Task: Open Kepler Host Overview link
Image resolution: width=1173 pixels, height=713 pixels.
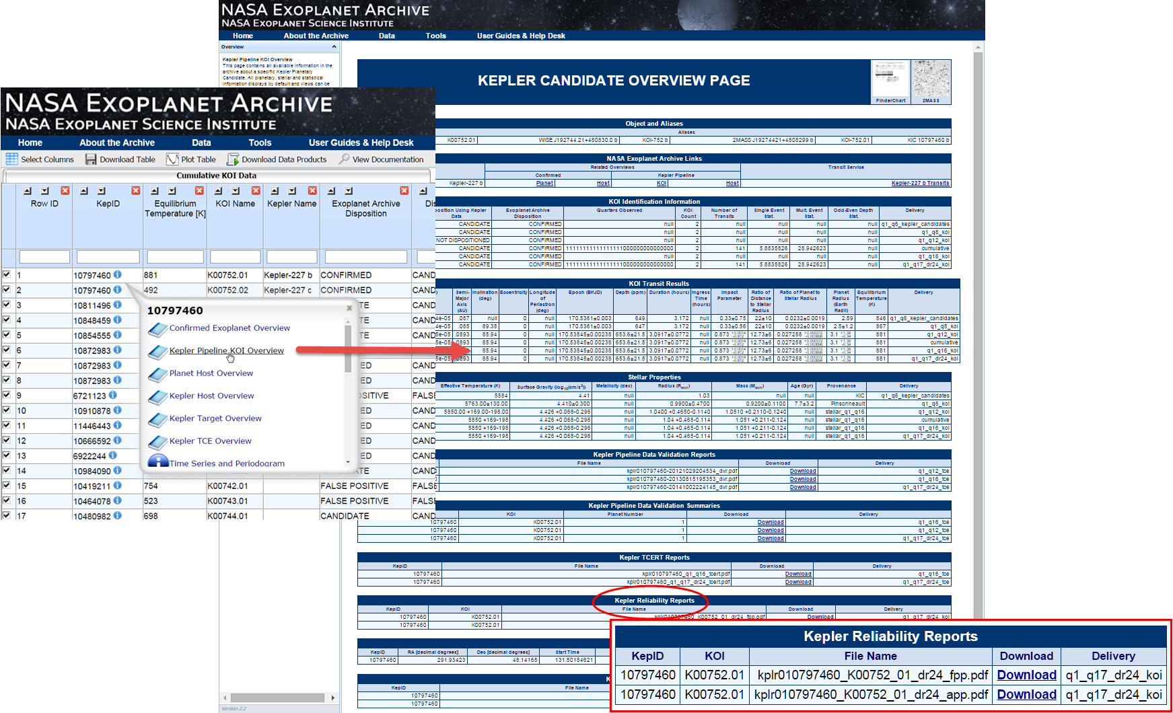Action: 211,396
